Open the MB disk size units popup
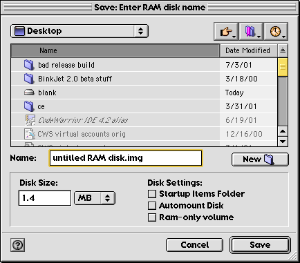300x263 pixels. pos(95,198)
